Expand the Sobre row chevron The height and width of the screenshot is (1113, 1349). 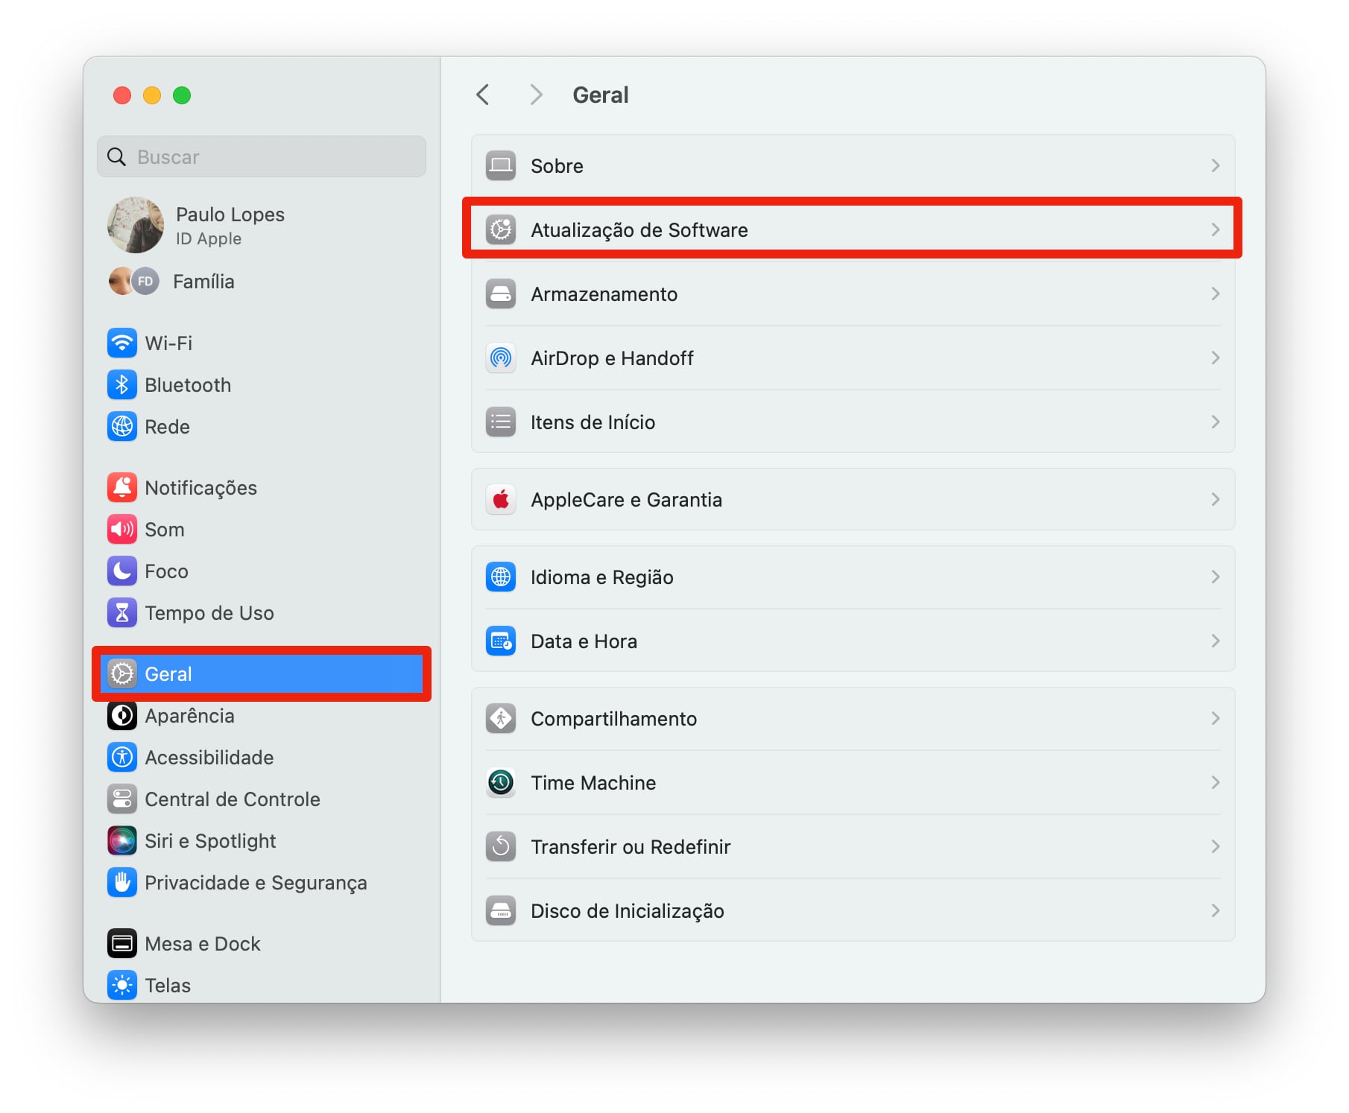(1215, 166)
